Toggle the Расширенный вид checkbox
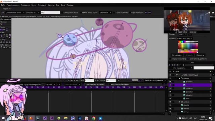The image size is (215, 121). [170, 59]
